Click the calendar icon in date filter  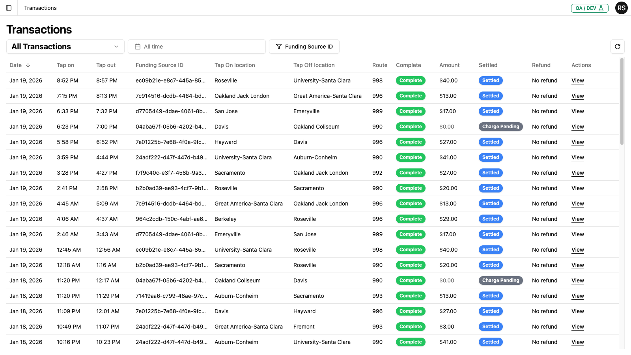pyautogui.click(x=137, y=47)
